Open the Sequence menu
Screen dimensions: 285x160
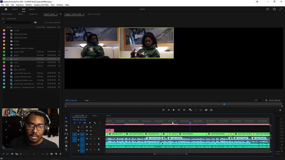[x=20, y=5]
